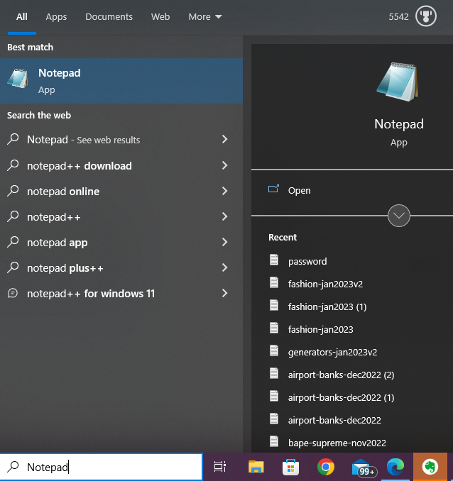Open the More filter dropdown
The height and width of the screenshot is (481, 453).
[x=205, y=16]
